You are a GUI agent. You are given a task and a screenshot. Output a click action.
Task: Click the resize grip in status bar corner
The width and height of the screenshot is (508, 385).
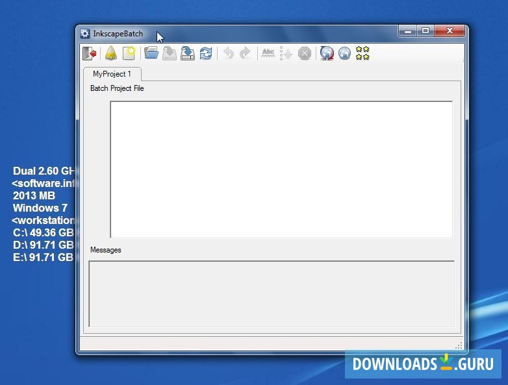point(459,345)
